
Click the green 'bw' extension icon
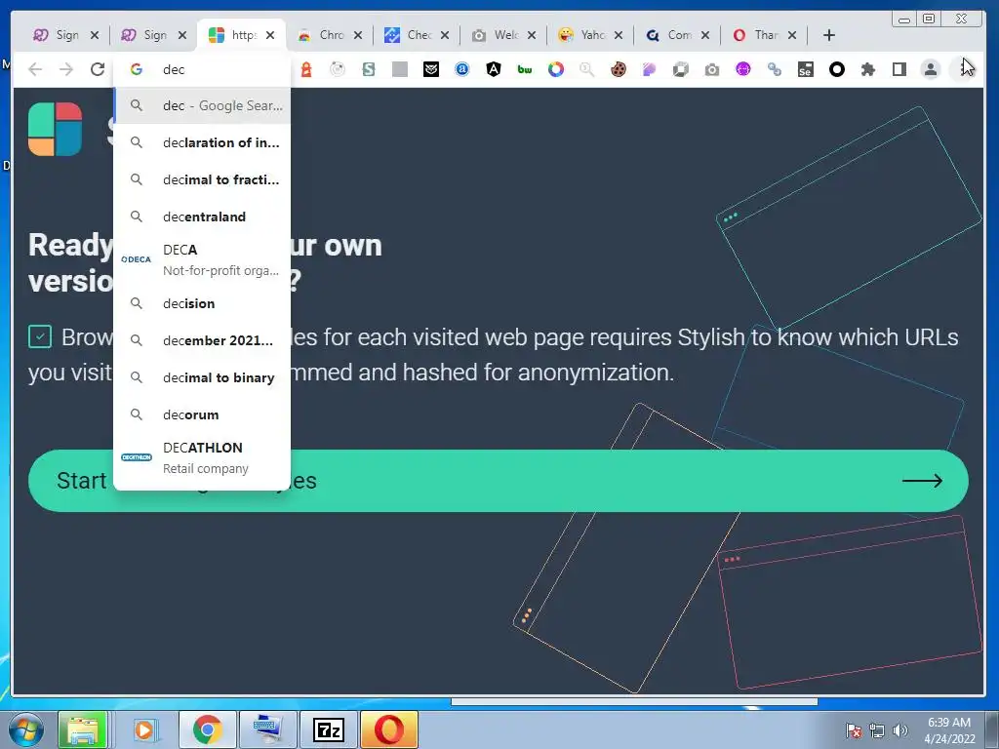point(524,69)
